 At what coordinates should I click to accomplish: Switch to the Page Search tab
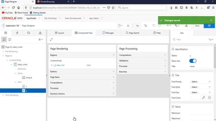click(x=133, y=33)
